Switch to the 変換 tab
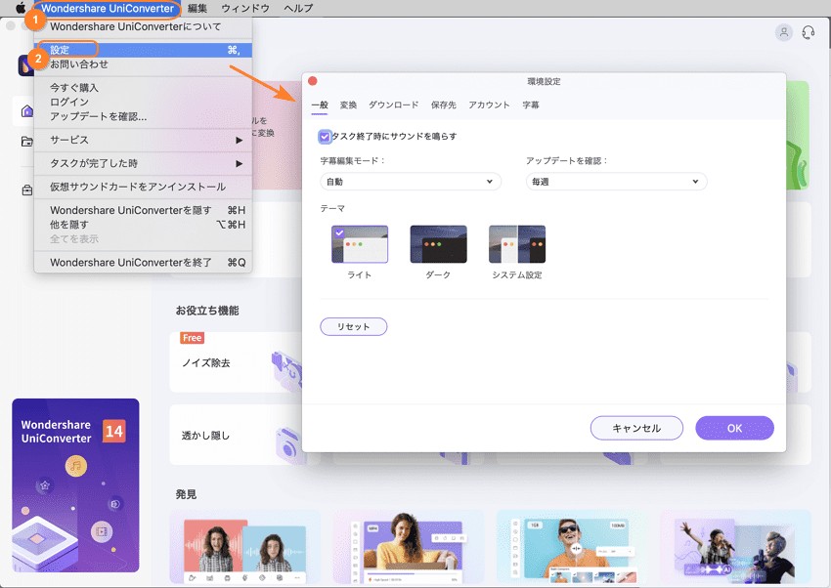This screenshot has width=831, height=588. pos(348,105)
